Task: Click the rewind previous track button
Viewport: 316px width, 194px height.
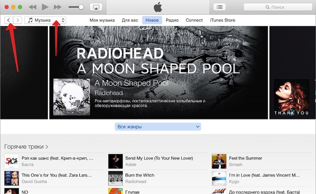Action: 32,7
